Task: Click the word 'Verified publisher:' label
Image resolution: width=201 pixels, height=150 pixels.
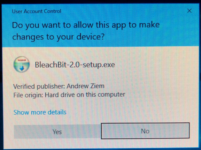Action: click(x=39, y=86)
